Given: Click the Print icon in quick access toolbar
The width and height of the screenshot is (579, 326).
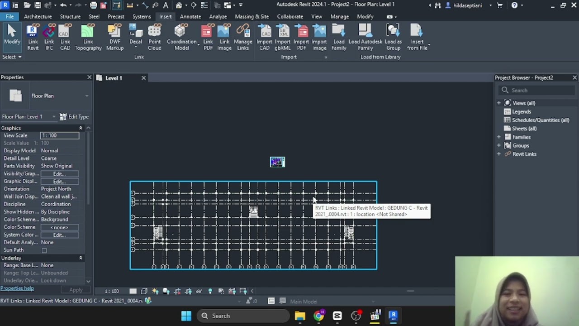Looking at the screenshot, I should coord(93,5).
